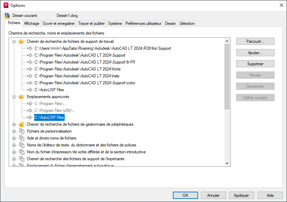The height and width of the screenshot is (202, 287).
Task: Select AutoCAD LT 2024\help path entry
Action: coord(77,76)
